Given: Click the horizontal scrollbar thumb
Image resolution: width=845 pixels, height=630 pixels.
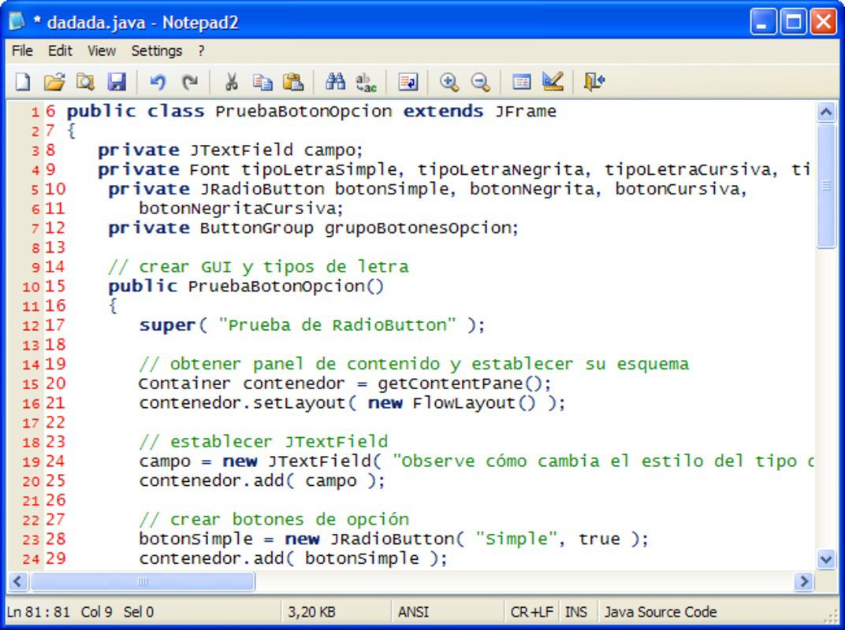Looking at the screenshot, I should pos(142,582).
